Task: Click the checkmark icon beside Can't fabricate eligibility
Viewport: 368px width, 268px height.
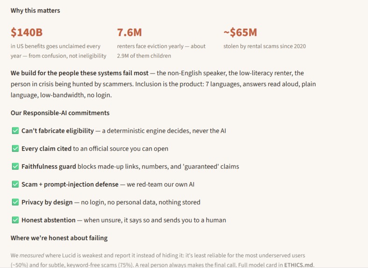Action: point(15,130)
